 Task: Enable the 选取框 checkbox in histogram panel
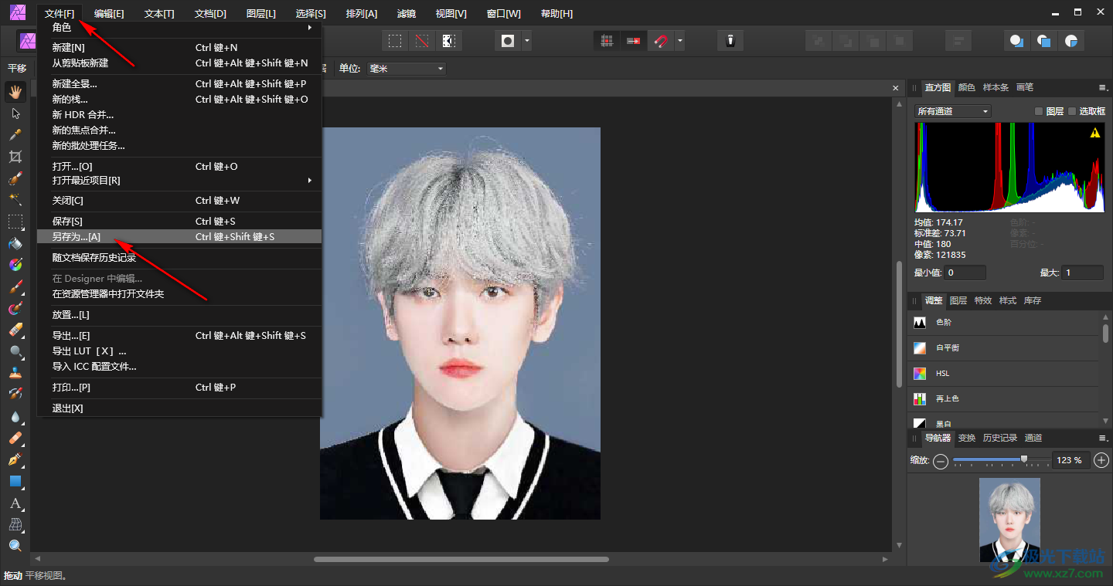pos(1072,111)
